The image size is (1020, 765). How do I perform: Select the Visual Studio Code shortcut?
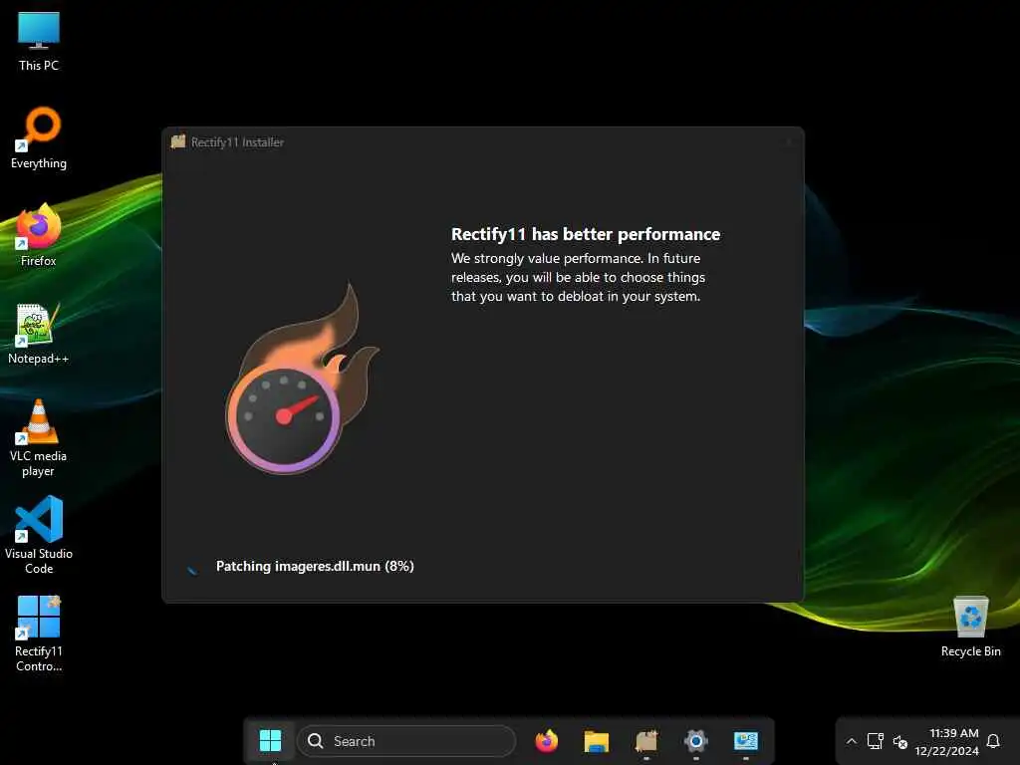tap(39, 535)
